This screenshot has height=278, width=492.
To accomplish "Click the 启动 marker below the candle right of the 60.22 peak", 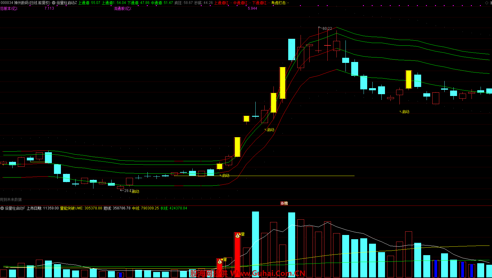I will pyautogui.click(x=405, y=112).
